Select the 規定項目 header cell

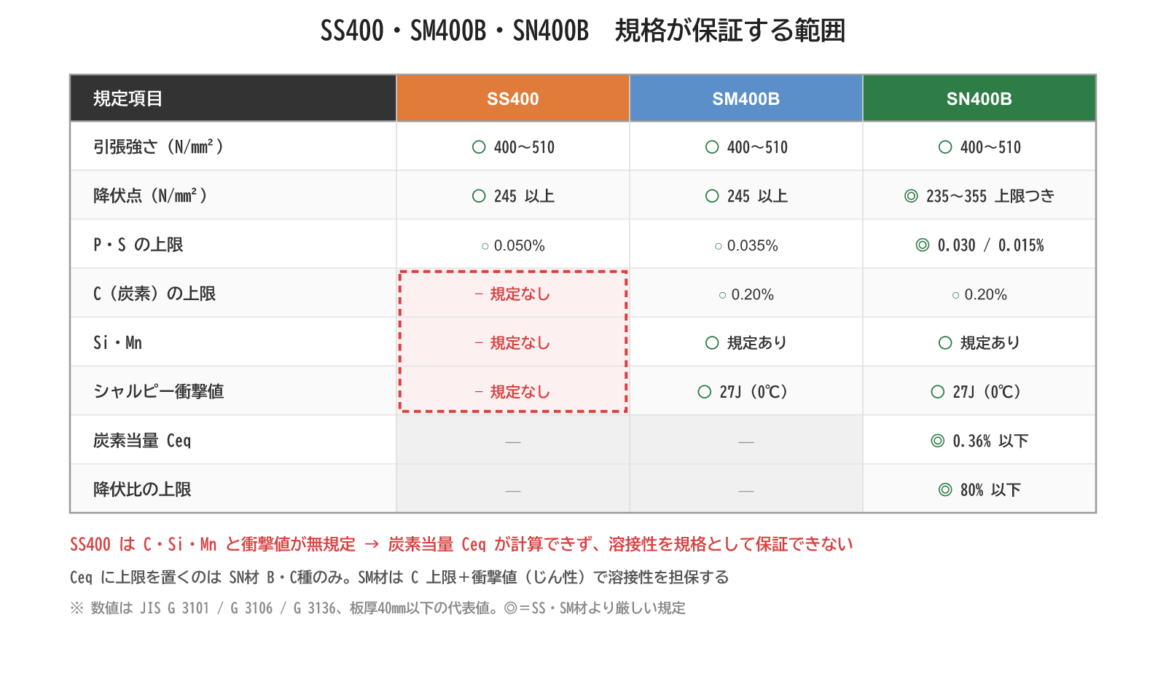pyautogui.click(x=233, y=98)
